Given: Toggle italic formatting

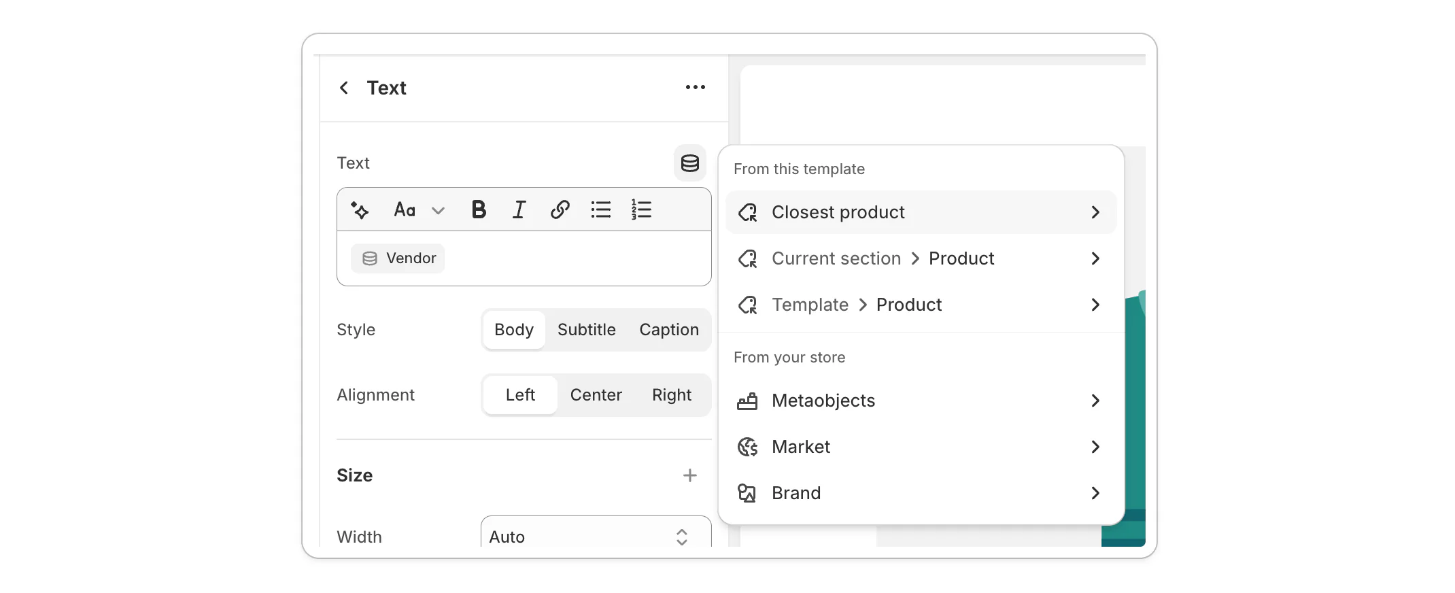Looking at the screenshot, I should click(x=519, y=209).
